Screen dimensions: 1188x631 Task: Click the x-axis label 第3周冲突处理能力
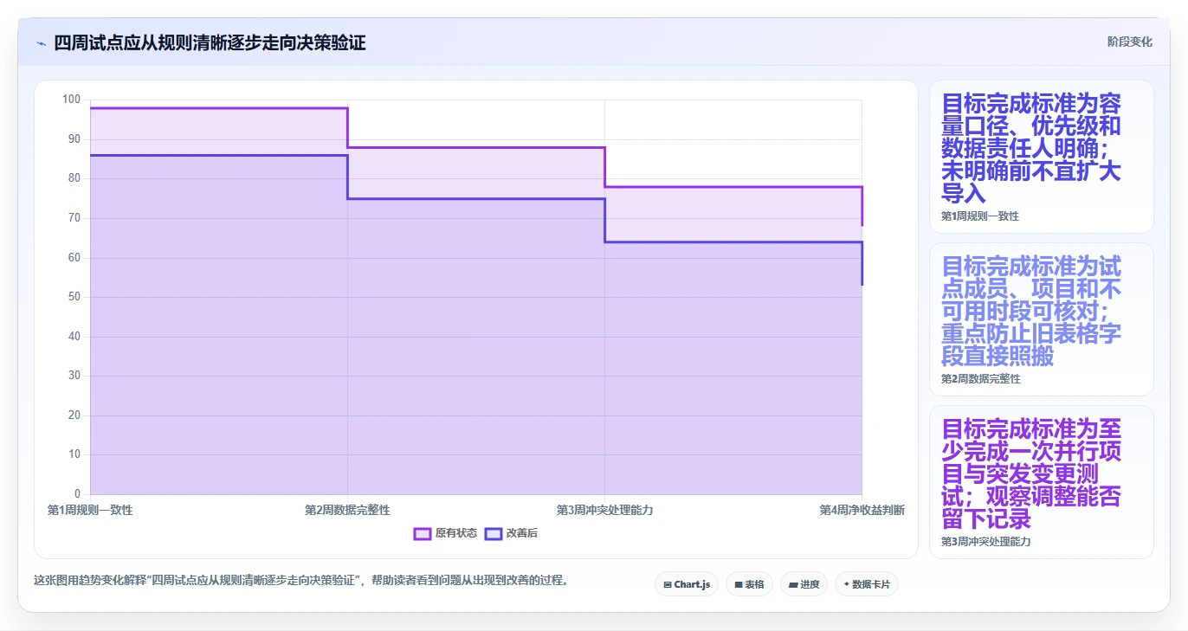pyautogui.click(x=604, y=511)
